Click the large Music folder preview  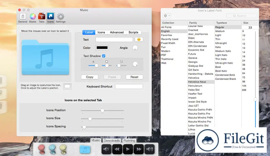coord(46,57)
